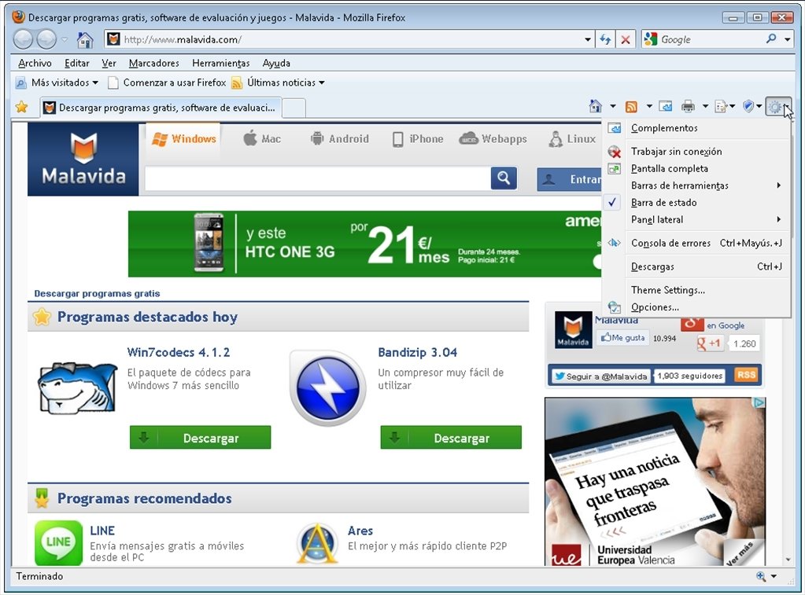Click the orange RSS button in sidebar
The width and height of the screenshot is (805, 595).
(x=747, y=375)
